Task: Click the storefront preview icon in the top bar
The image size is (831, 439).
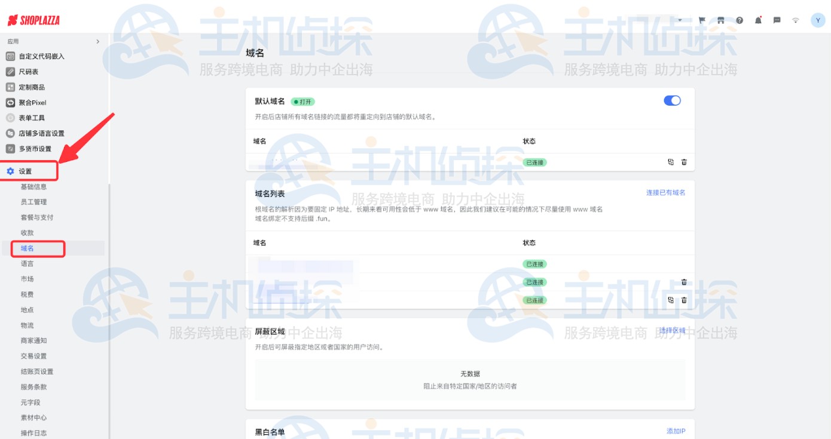Action: [720, 19]
